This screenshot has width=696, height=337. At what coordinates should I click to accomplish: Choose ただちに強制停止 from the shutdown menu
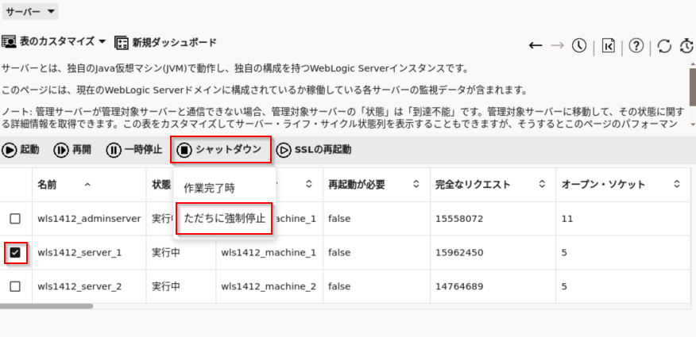224,218
